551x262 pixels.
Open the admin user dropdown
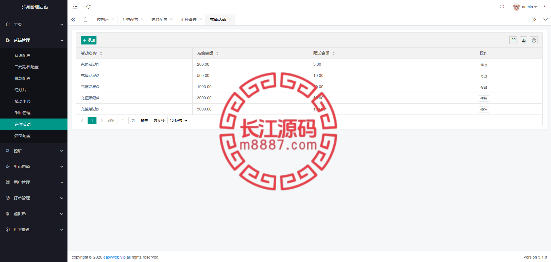529,7
